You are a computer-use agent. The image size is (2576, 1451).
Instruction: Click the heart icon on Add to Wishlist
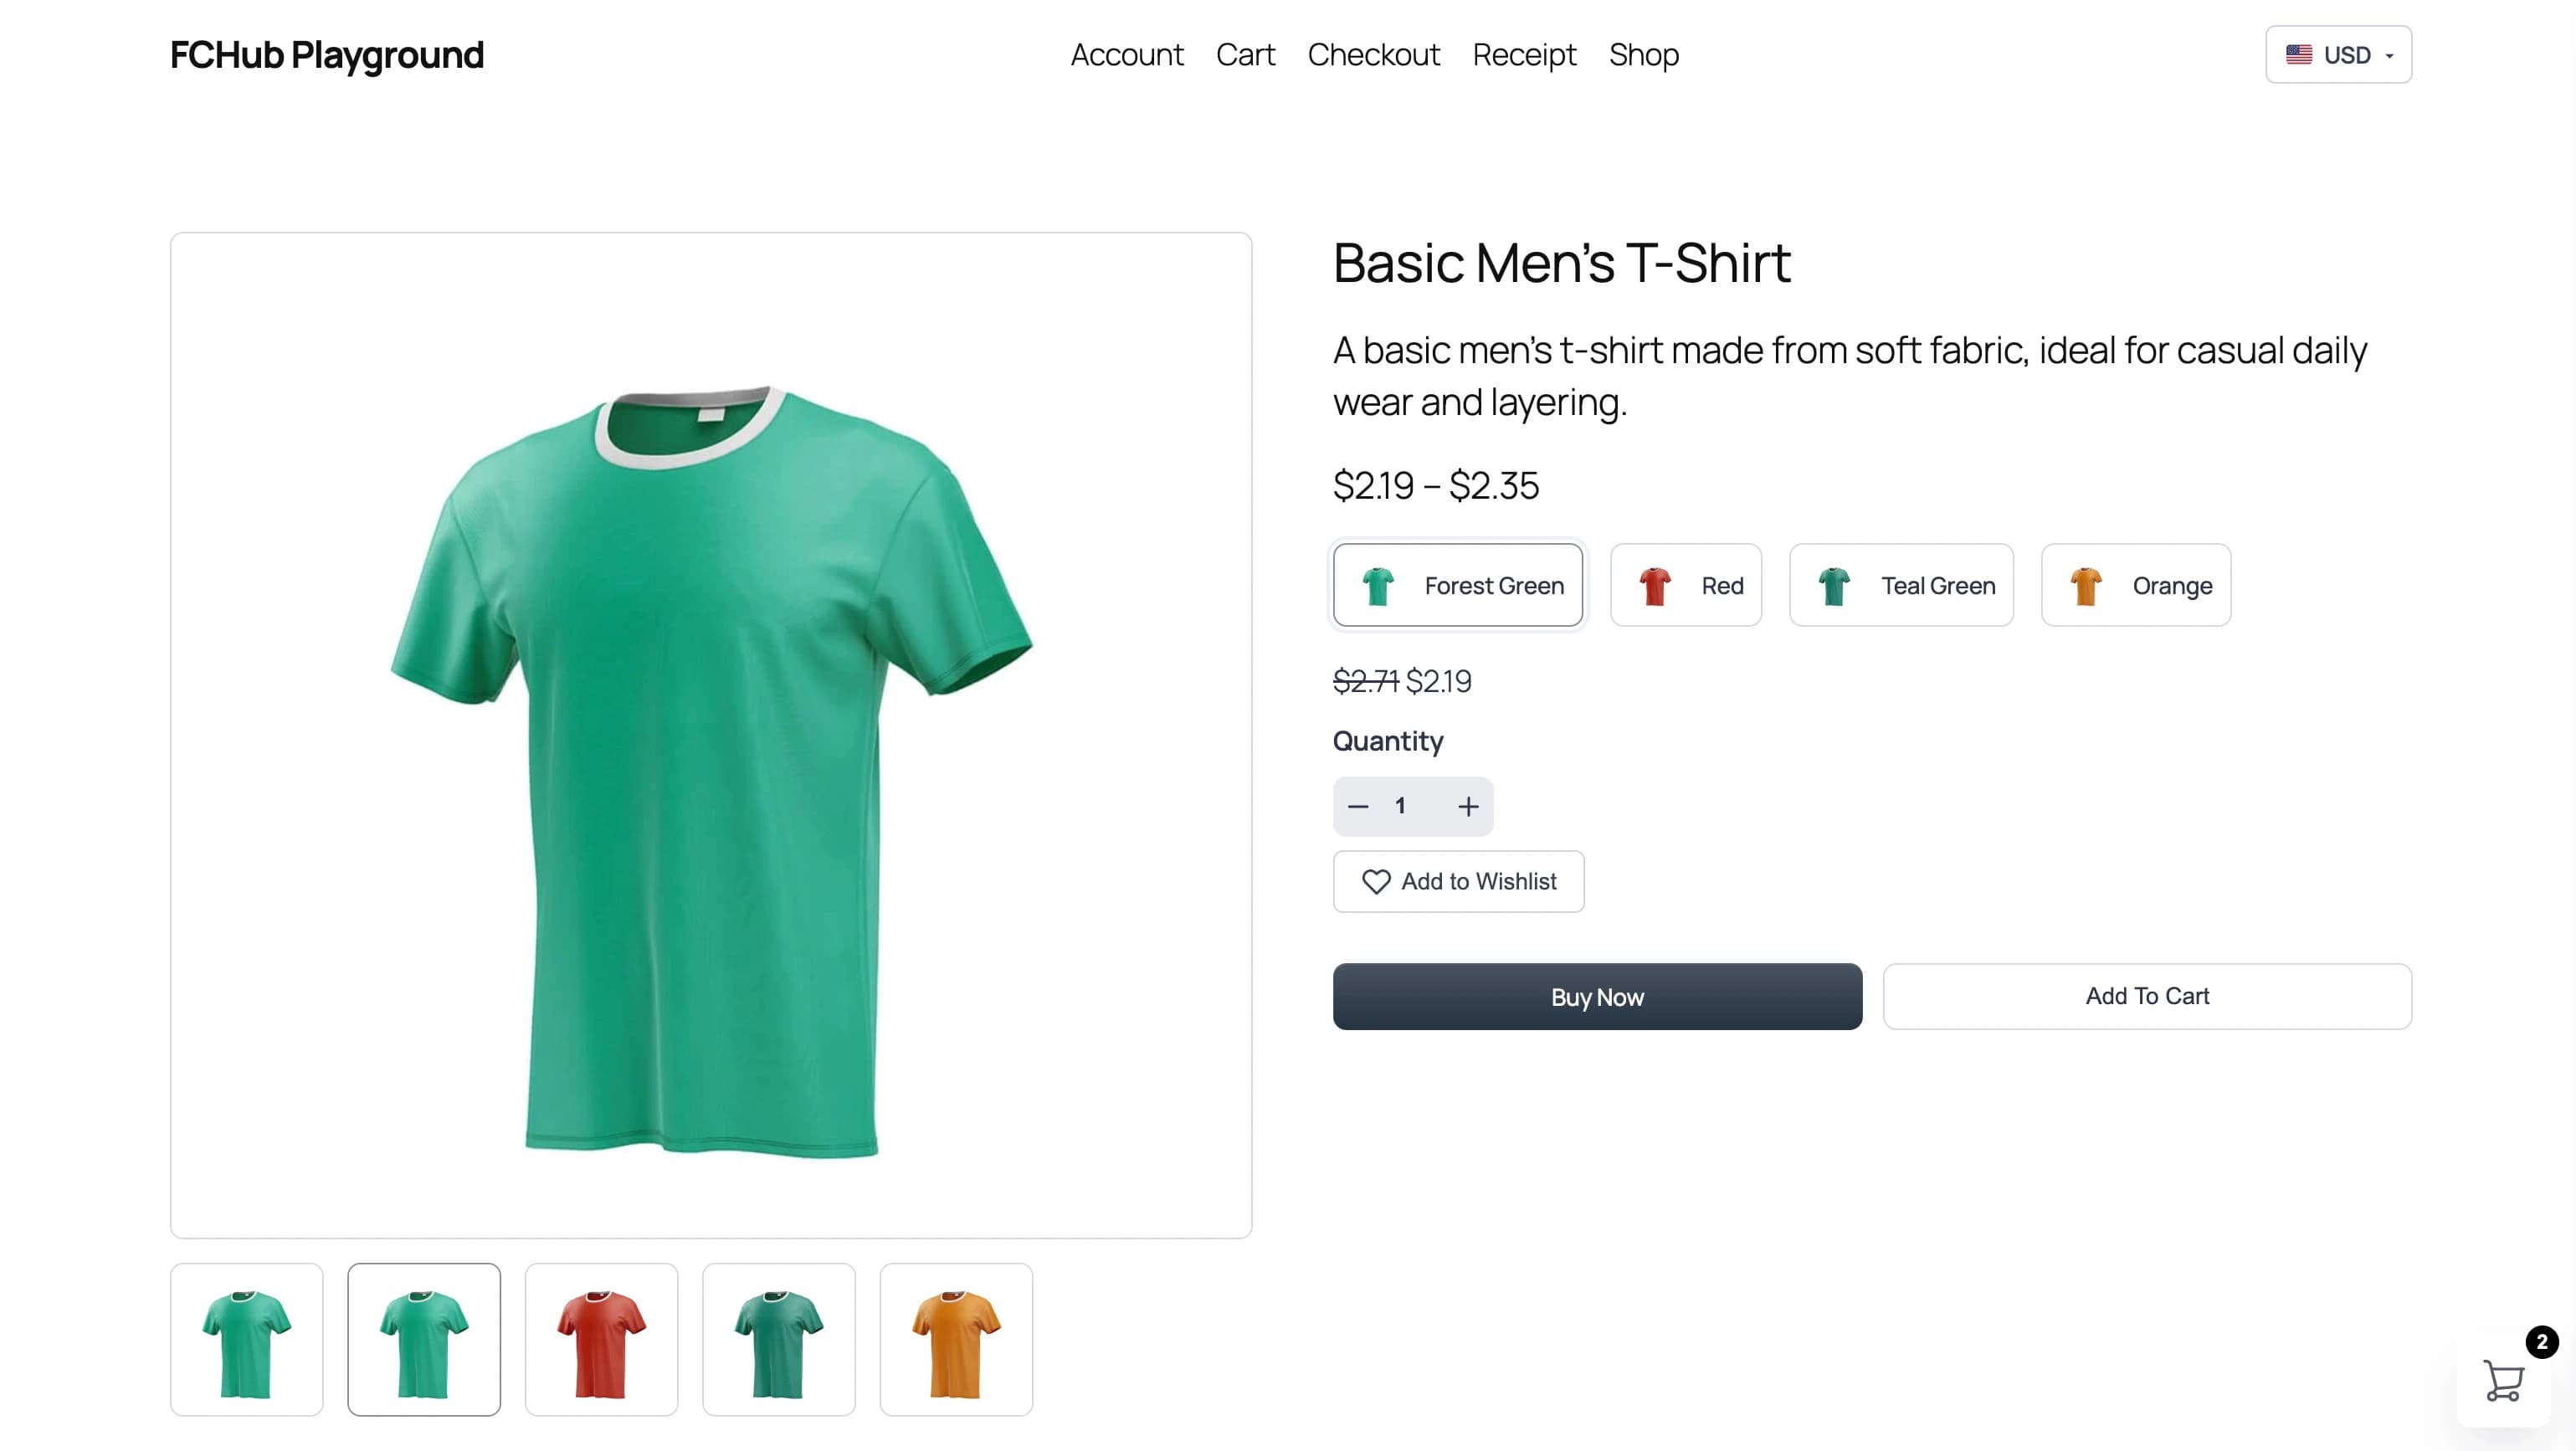(1376, 881)
